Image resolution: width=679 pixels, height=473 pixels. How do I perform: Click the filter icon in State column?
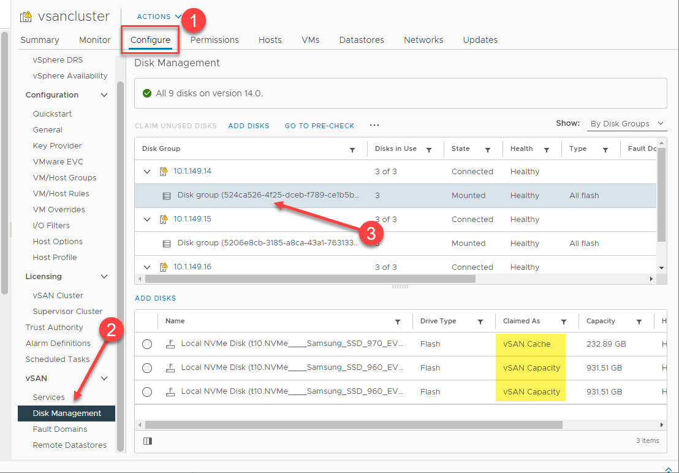pos(488,150)
